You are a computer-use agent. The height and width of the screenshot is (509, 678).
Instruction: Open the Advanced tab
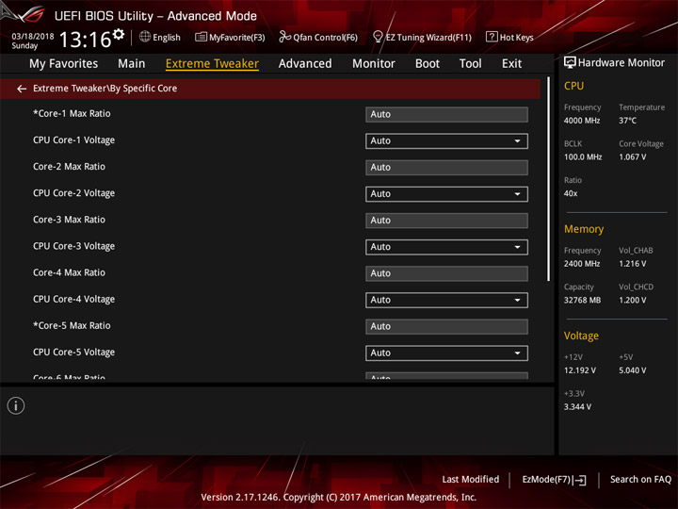pyautogui.click(x=305, y=64)
